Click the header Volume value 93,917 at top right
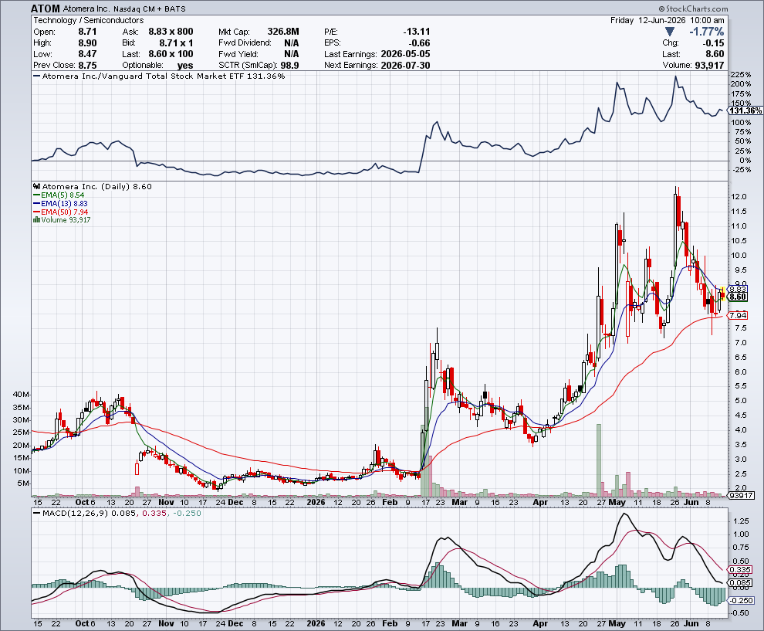The height and width of the screenshot is (631, 764). pyautogui.click(x=709, y=66)
